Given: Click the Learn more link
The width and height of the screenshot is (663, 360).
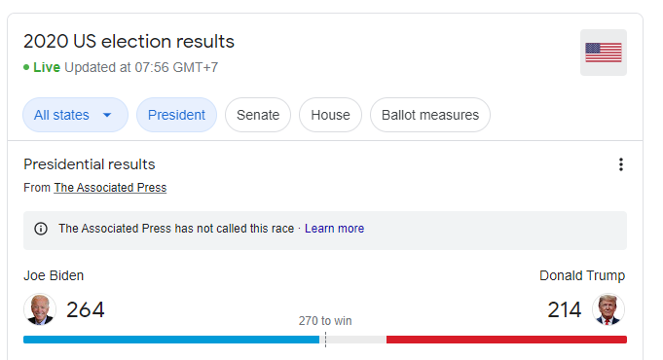Looking at the screenshot, I should 335,229.
